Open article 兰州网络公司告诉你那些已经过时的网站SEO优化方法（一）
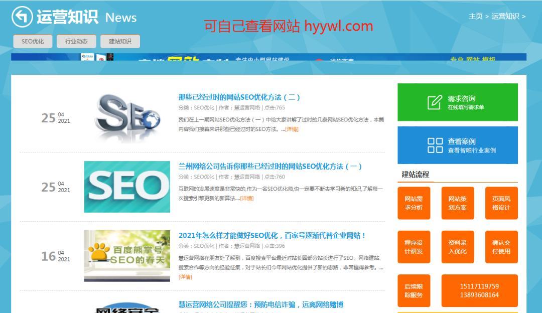Screen dimensions: 542x313 tap(270, 166)
